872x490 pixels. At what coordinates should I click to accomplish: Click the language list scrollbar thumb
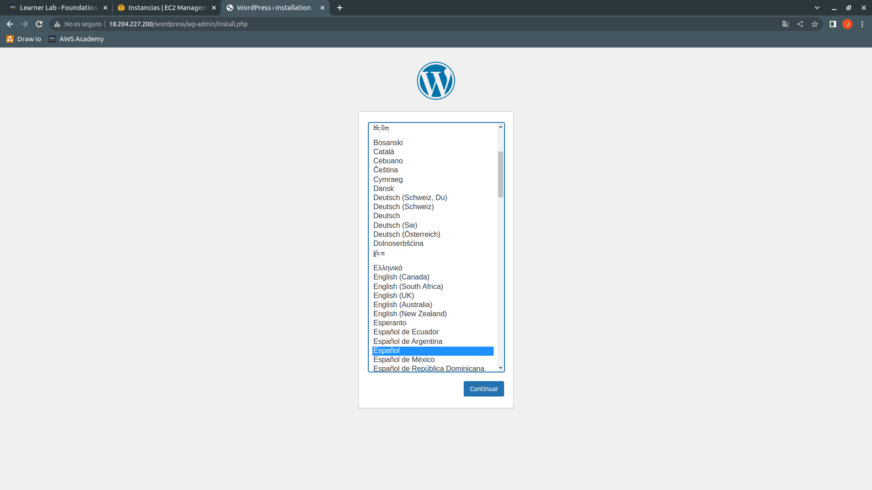coord(500,174)
